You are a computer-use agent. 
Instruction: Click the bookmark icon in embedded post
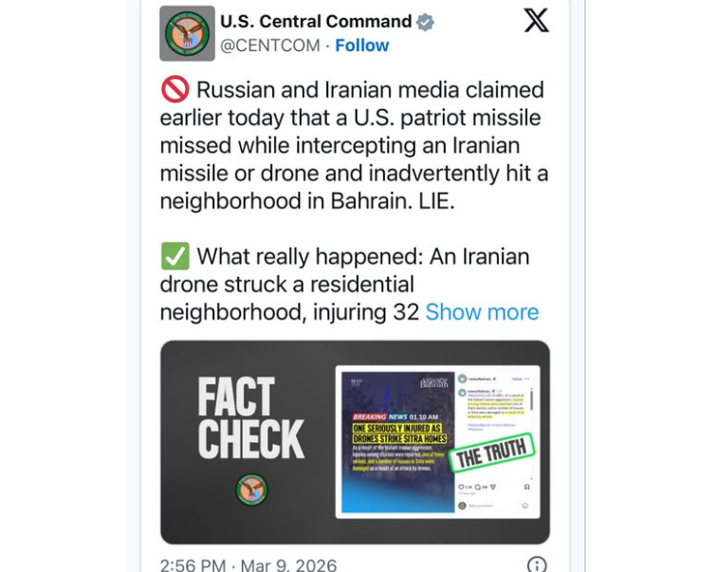[x=526, y=487]
